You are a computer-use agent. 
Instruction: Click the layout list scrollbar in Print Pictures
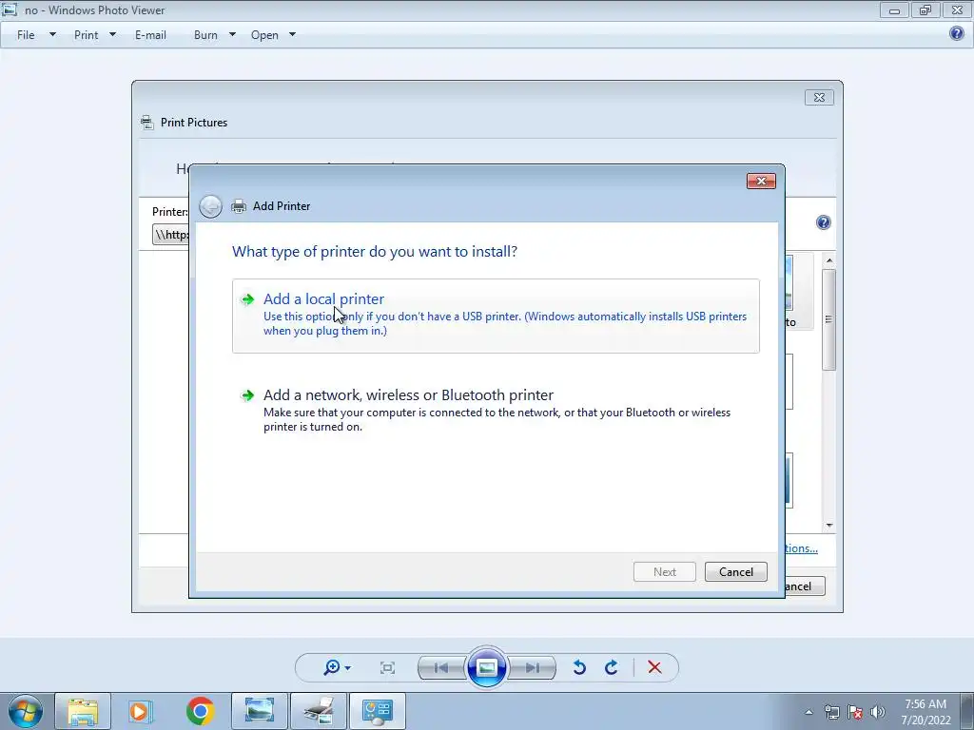(828, 319)
